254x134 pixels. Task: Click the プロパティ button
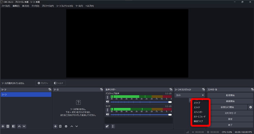tap(43, 83)
